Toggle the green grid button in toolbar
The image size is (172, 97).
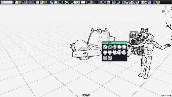pyautogui.click(x=41, y=2)
